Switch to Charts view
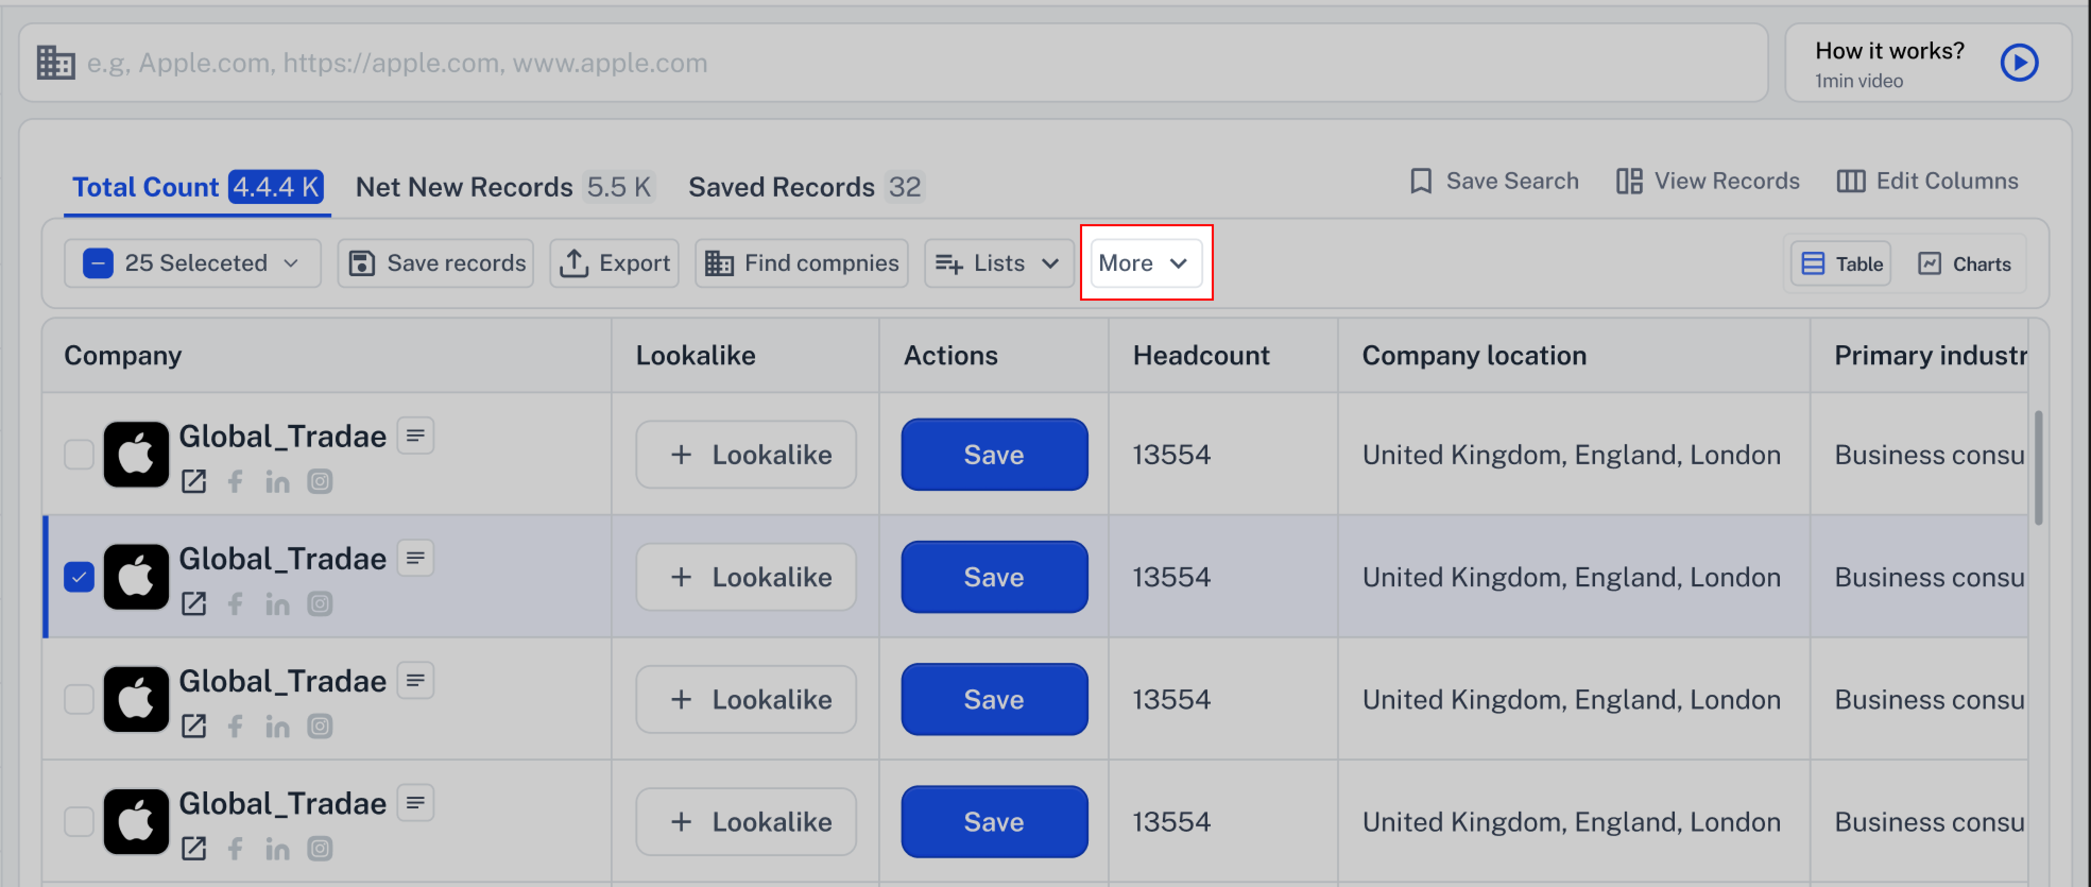2091x887 pixels. (x=1965, y=263)
